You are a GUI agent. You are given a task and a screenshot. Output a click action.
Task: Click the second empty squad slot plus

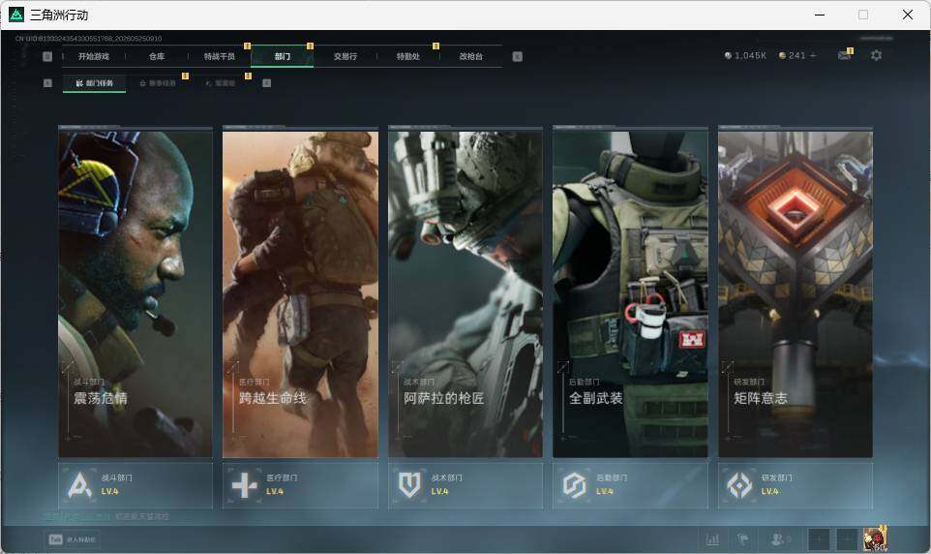click(x=847, y=539)
